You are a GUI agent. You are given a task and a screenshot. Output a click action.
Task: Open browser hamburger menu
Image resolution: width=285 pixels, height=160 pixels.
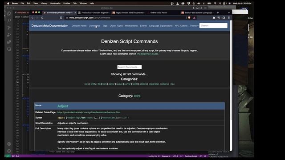pyautogui.click(x=228, y=18)
